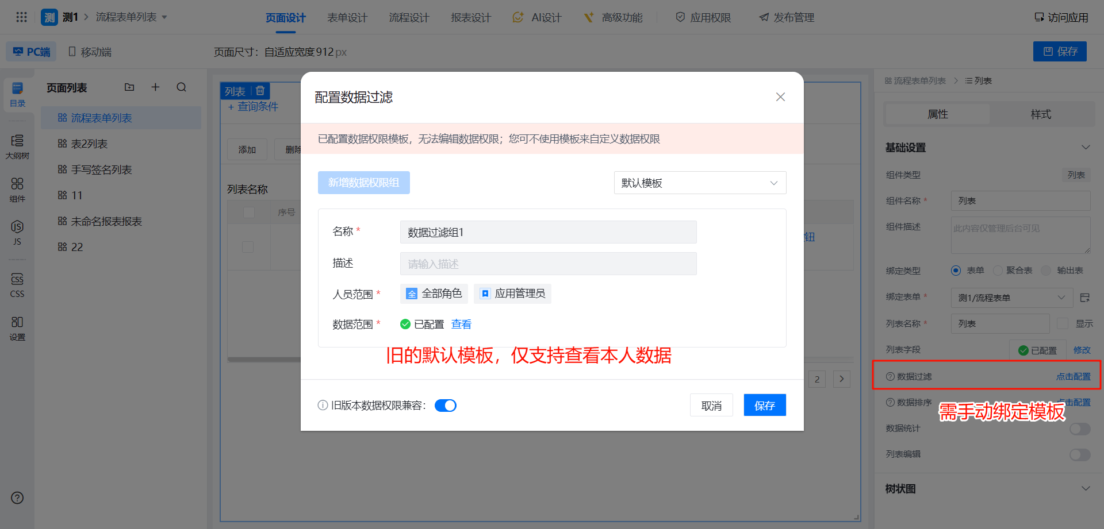Click the search icon in 页面列表
This screenshot has width=1104, height=529.
[x=182, y=87]
